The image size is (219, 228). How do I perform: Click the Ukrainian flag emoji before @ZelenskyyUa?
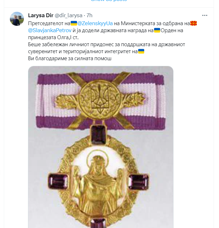coord(74,23)
